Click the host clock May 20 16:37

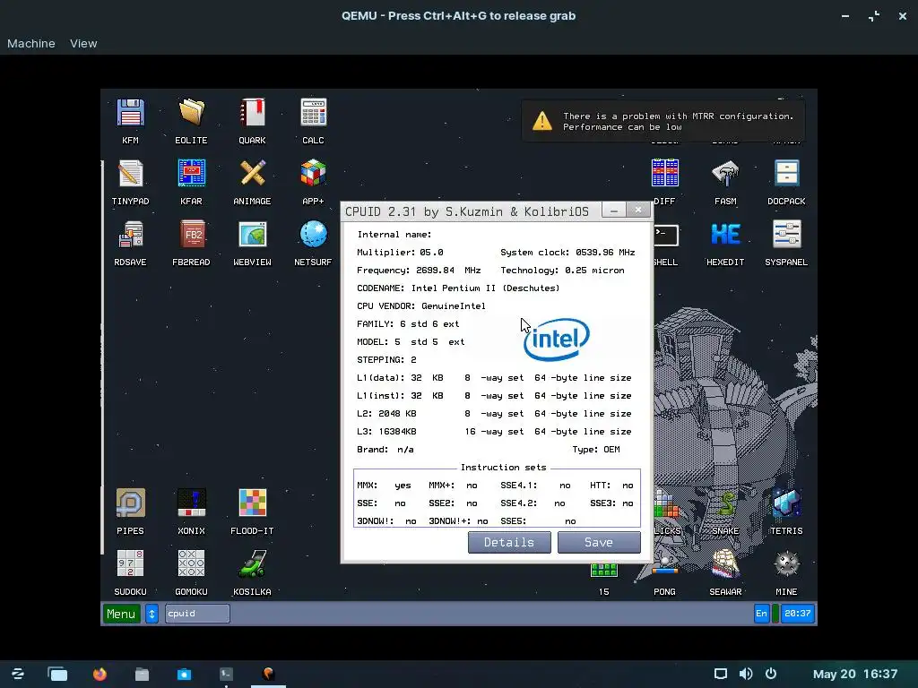pyautogui.click(x=854, y=674)
